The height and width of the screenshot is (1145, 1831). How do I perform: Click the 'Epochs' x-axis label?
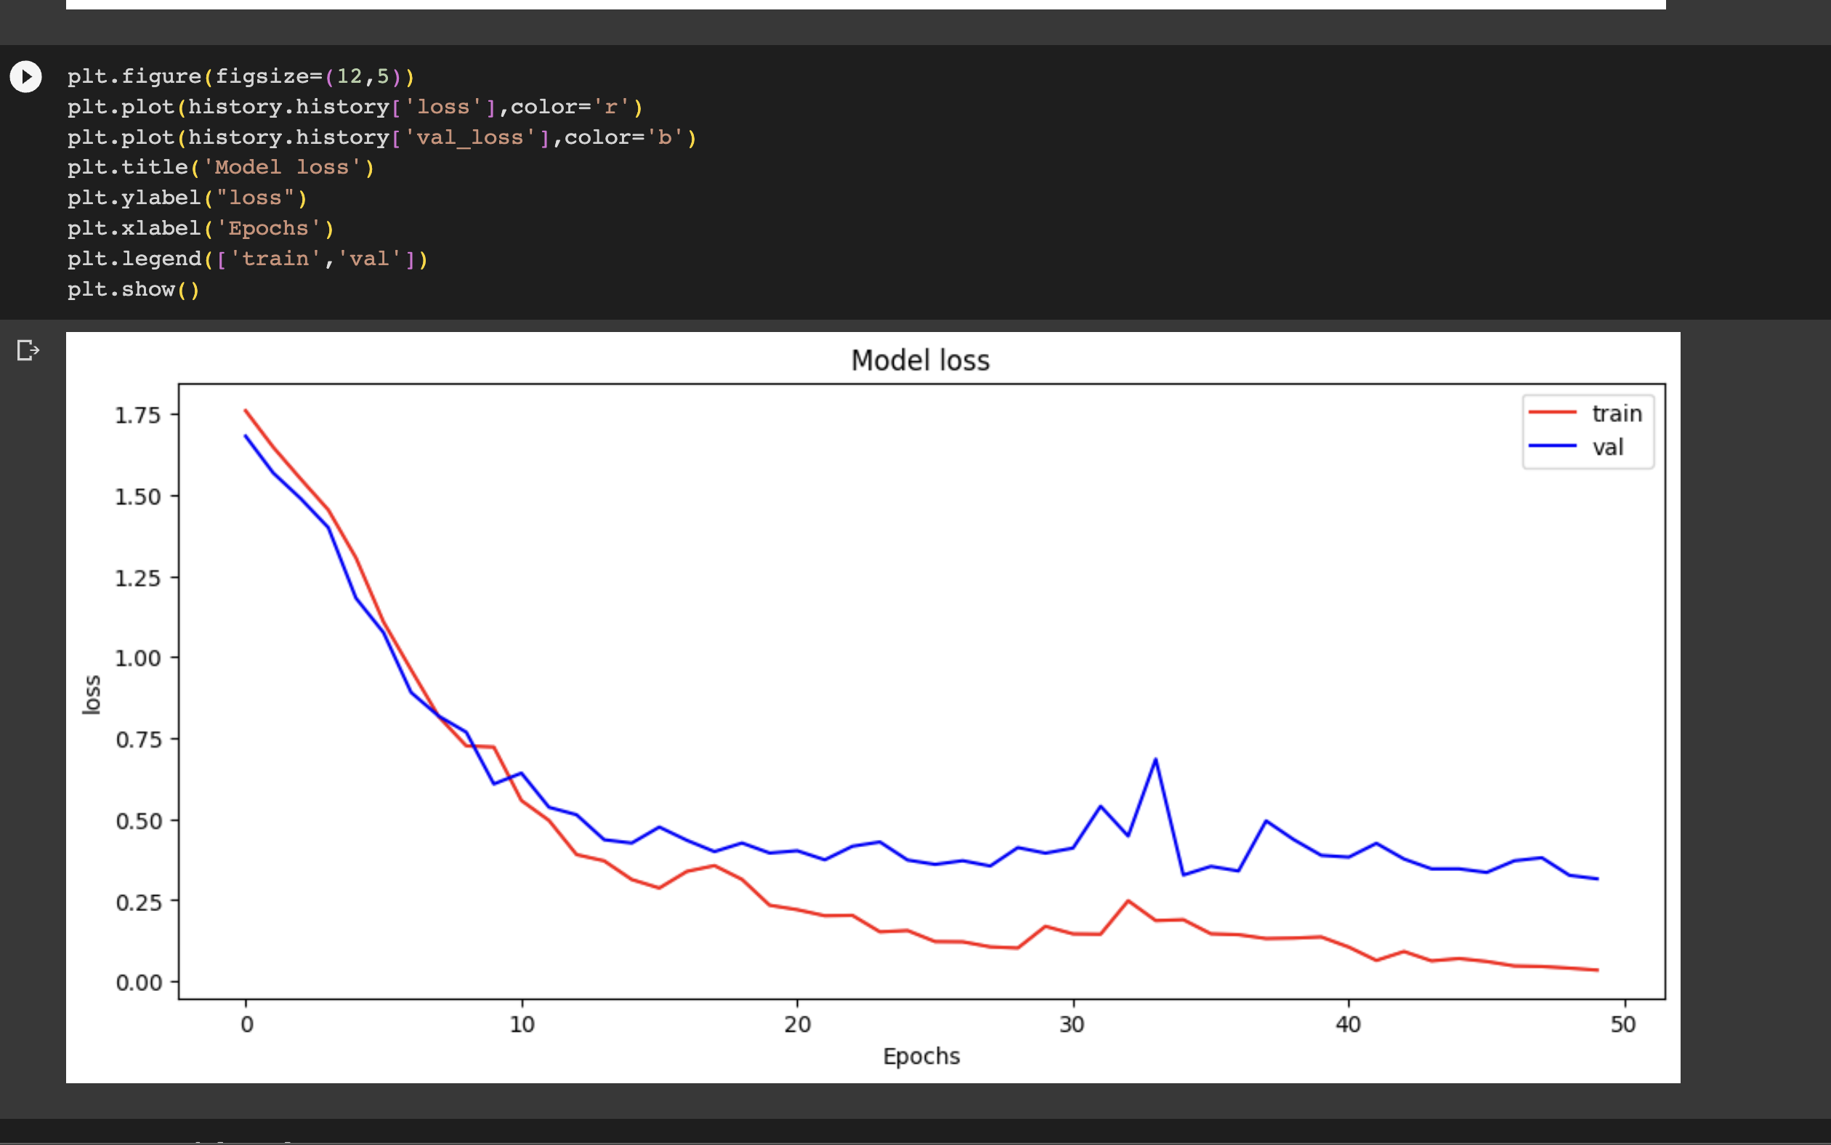point(921,1056)
